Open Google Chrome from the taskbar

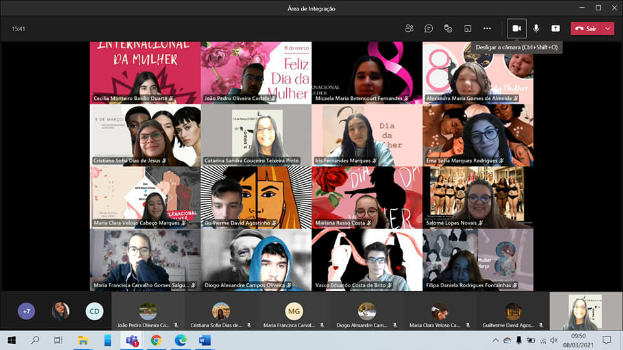(156, 340)
